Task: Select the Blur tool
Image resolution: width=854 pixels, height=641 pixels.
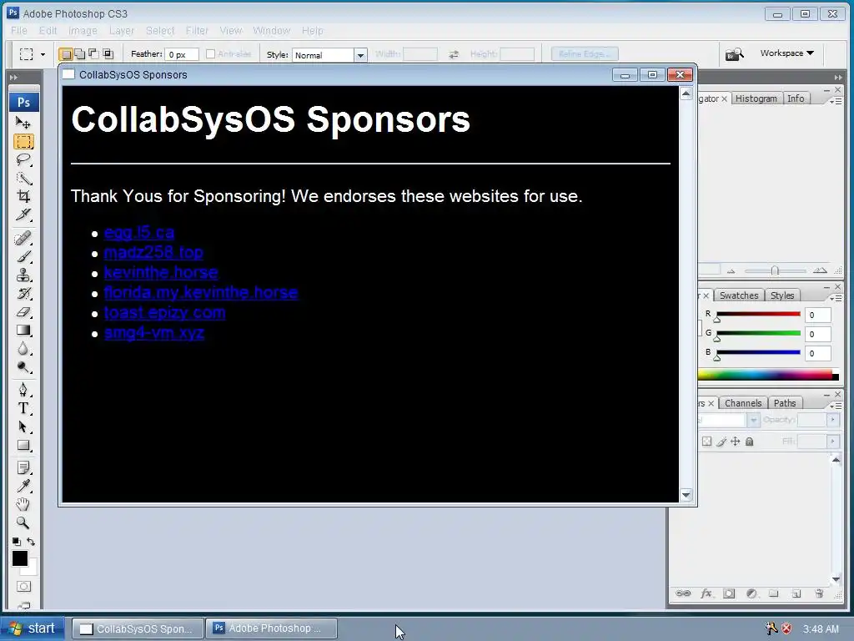Action: tap(23, 348)
